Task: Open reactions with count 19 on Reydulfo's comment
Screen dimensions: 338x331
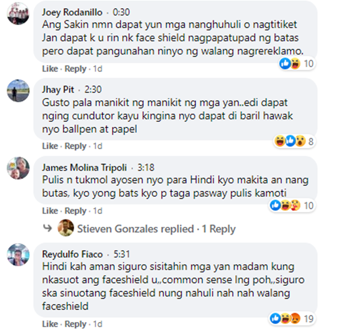Action: 292,318
